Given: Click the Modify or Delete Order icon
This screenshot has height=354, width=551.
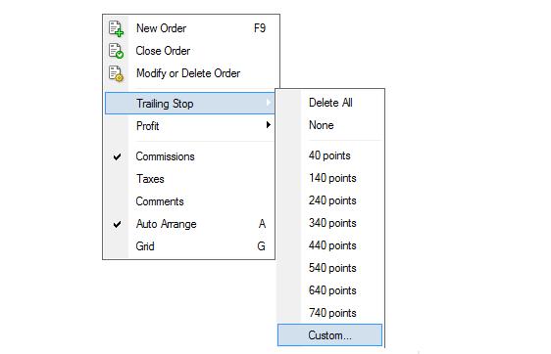Looking at the screenshot, I should (x=116, y=73).
